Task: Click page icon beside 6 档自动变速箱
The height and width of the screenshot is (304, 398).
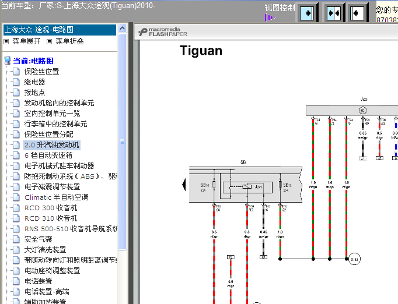Action: point(16,155)
